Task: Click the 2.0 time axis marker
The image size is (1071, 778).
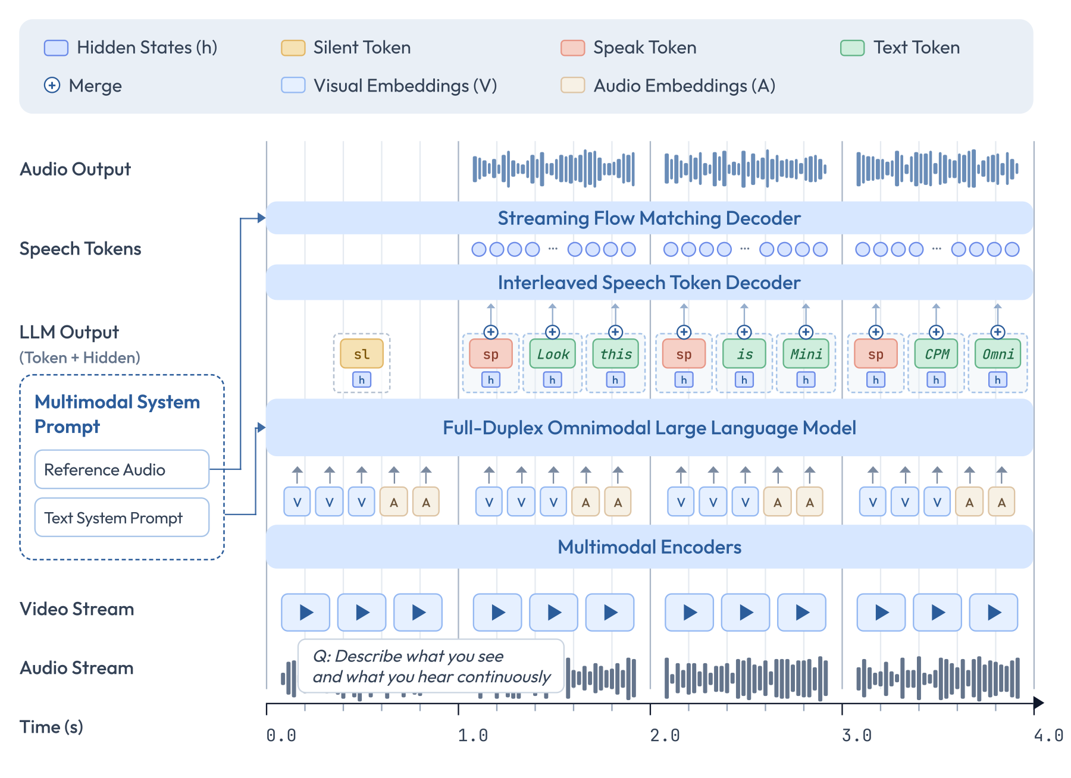Action: coord(665,736)
